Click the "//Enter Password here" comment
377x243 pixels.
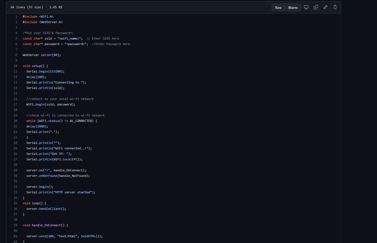pos(111,44)
